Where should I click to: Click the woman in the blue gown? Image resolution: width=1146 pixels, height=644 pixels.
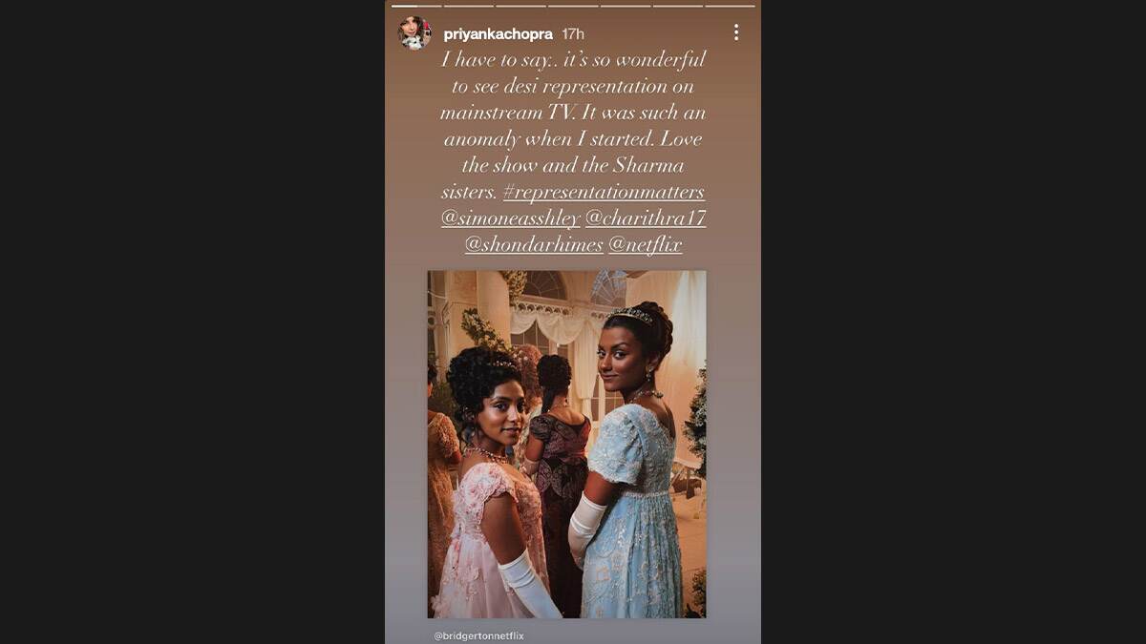tap(626, 458)
